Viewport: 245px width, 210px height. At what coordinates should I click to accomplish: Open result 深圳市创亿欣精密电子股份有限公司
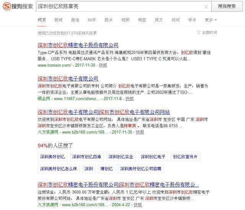(78, 45)
